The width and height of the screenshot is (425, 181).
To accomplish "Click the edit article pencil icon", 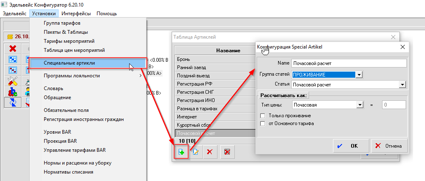I will click(195, 152).
